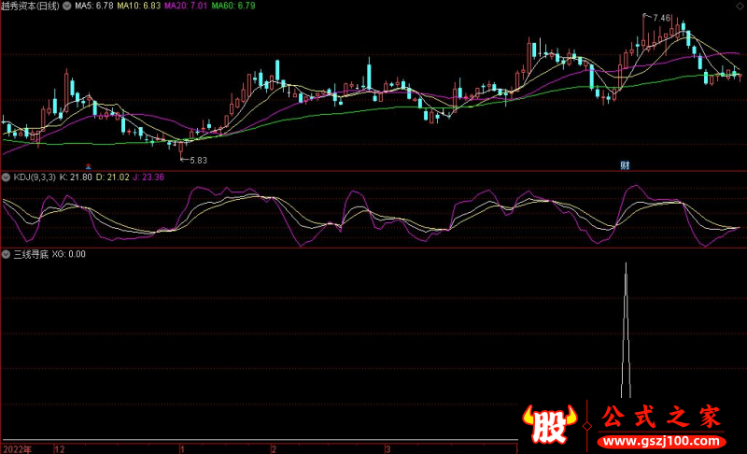Screen dimensions: 747x454
Task: Click the 越秀资本(日线) chart title
Action: pyautogui.click(x=30, y=6)
